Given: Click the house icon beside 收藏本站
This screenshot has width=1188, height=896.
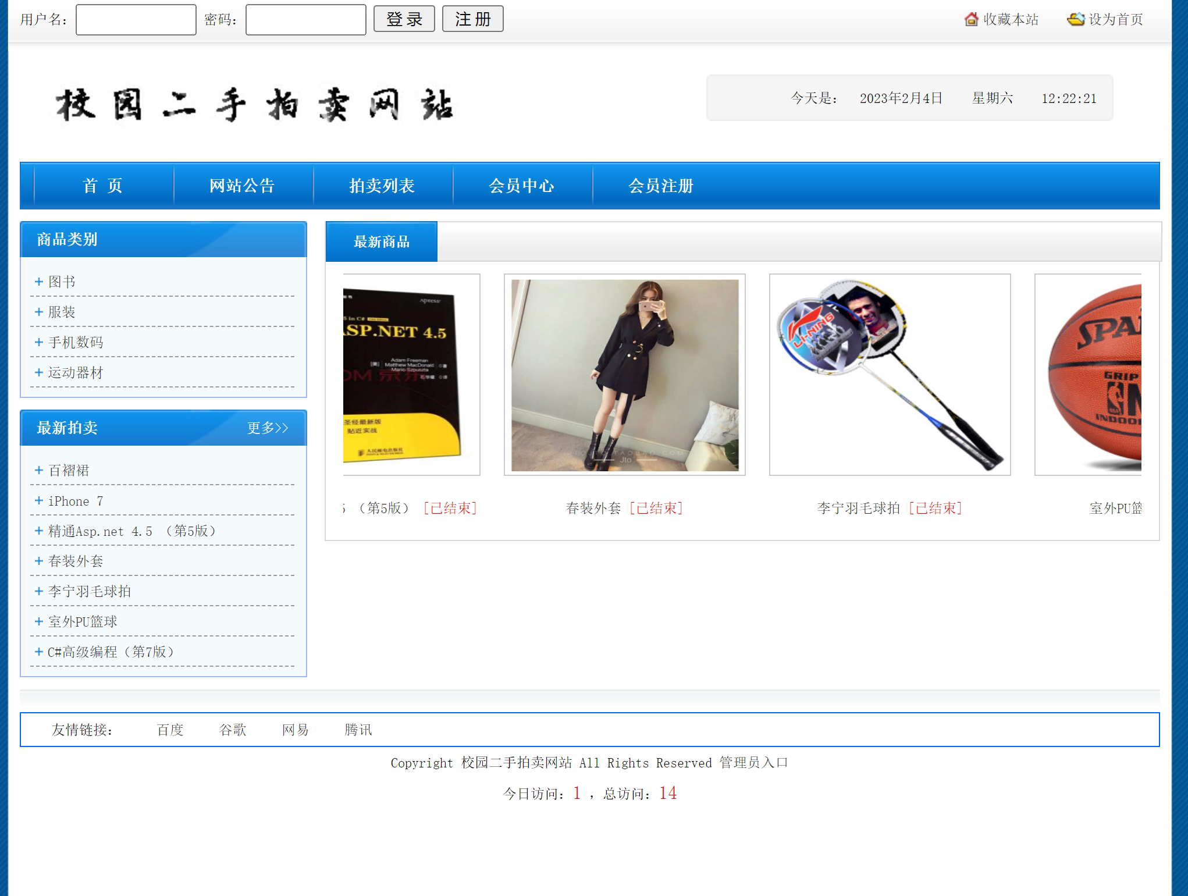Looking at the screenshot, I should [x=971, y=19].
